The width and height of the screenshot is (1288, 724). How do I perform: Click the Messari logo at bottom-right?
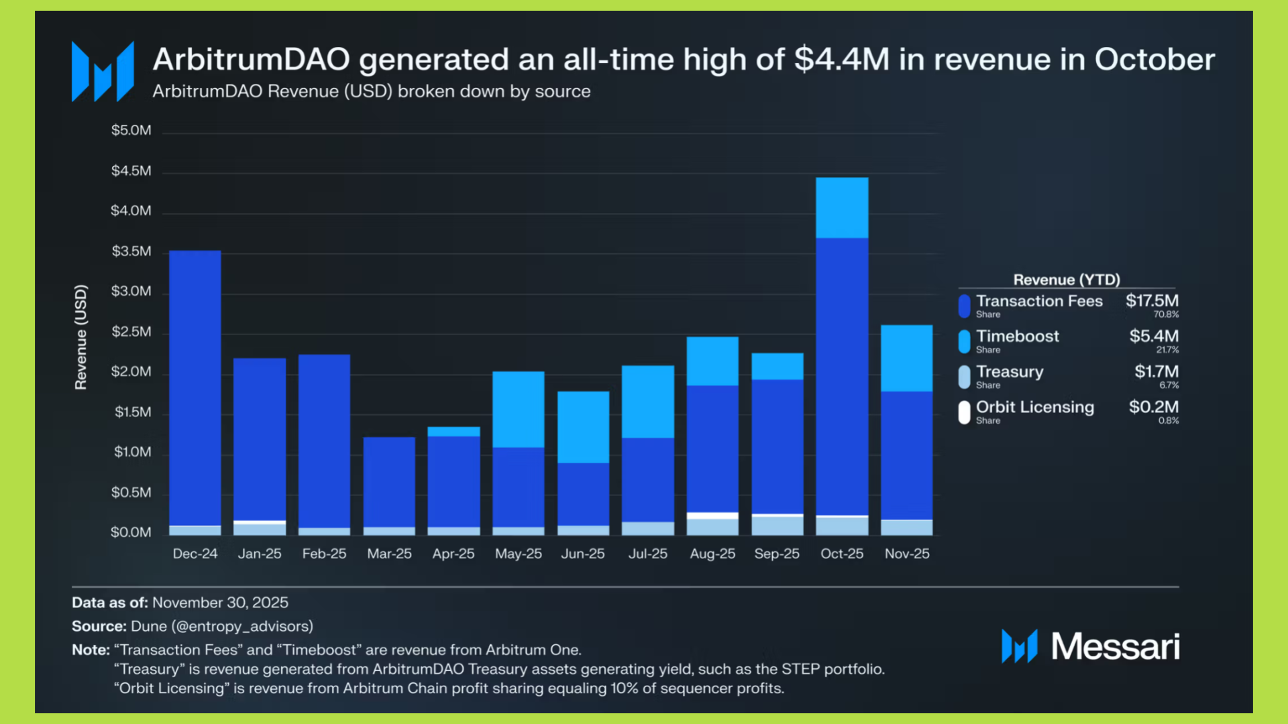1090,646
